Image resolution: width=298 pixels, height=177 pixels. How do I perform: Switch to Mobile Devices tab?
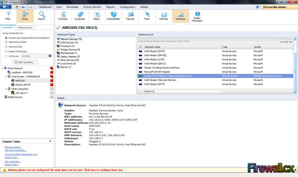[x=25, y=28]
